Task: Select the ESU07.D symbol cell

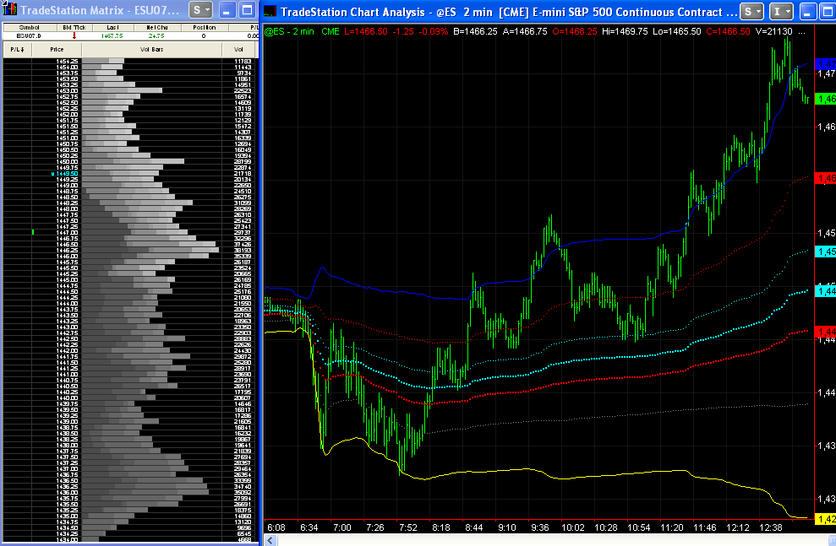Action: (29, 35)
